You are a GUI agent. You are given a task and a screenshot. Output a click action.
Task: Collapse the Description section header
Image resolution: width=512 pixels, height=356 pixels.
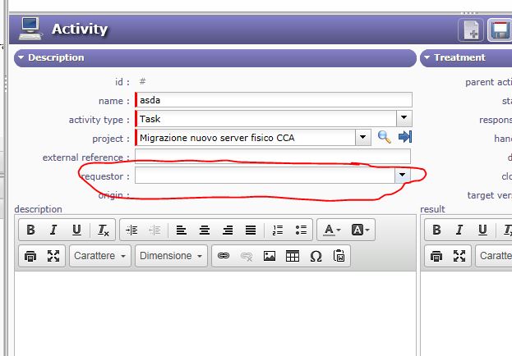tap(21, 58)
